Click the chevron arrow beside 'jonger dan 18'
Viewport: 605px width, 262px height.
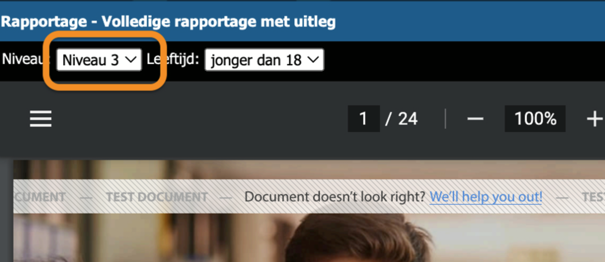click(x=313, y=60)
